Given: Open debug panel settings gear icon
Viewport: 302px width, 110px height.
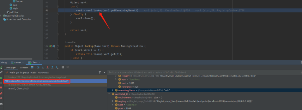Looking at the screenshot, I should coord(301,63).
